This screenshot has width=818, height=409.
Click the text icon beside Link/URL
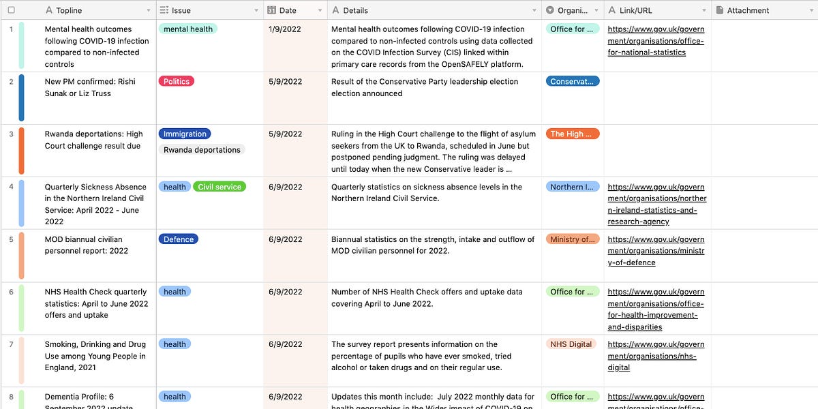612,10
